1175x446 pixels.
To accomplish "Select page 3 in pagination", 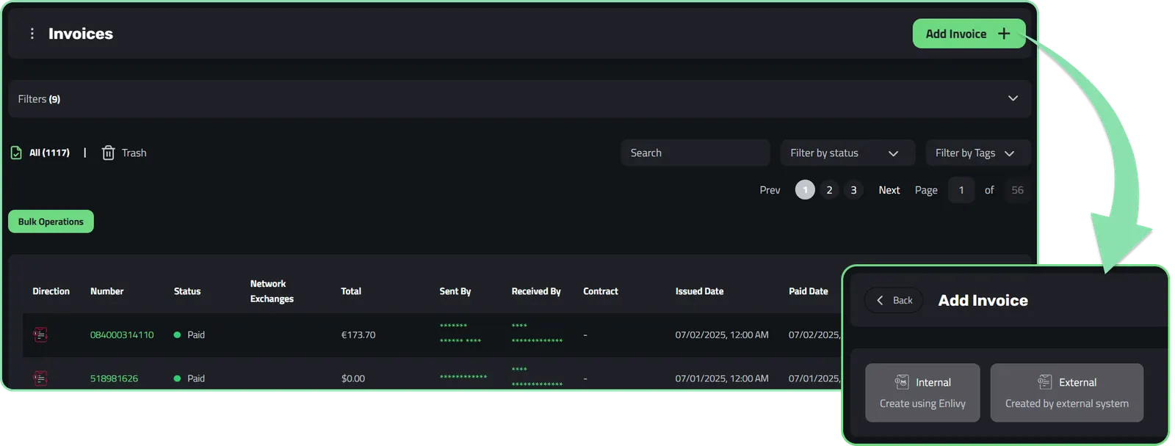I will (x=853, y=190).
